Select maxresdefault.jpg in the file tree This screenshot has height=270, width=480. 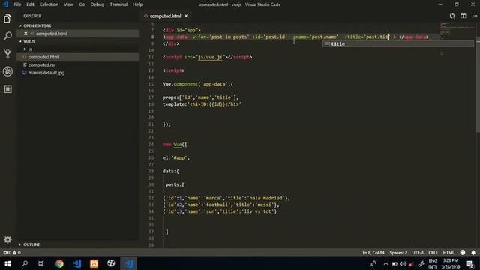coord(46,73)
